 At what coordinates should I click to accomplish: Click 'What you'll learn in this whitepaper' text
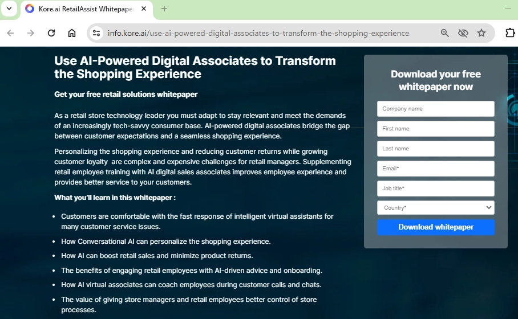coord(115,198)
